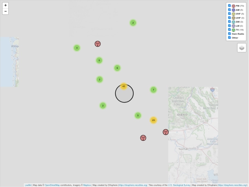The image size is (249, 187).
Task: Click the cyan SW antenna legend icon
Action: pyautogui.click(x=233, y=22)
